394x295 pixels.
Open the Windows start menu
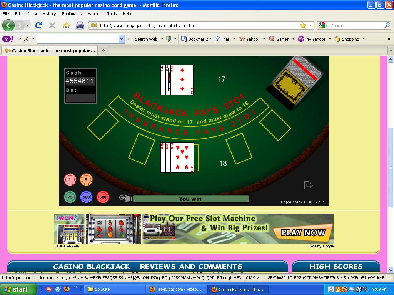tap(18, 289)
